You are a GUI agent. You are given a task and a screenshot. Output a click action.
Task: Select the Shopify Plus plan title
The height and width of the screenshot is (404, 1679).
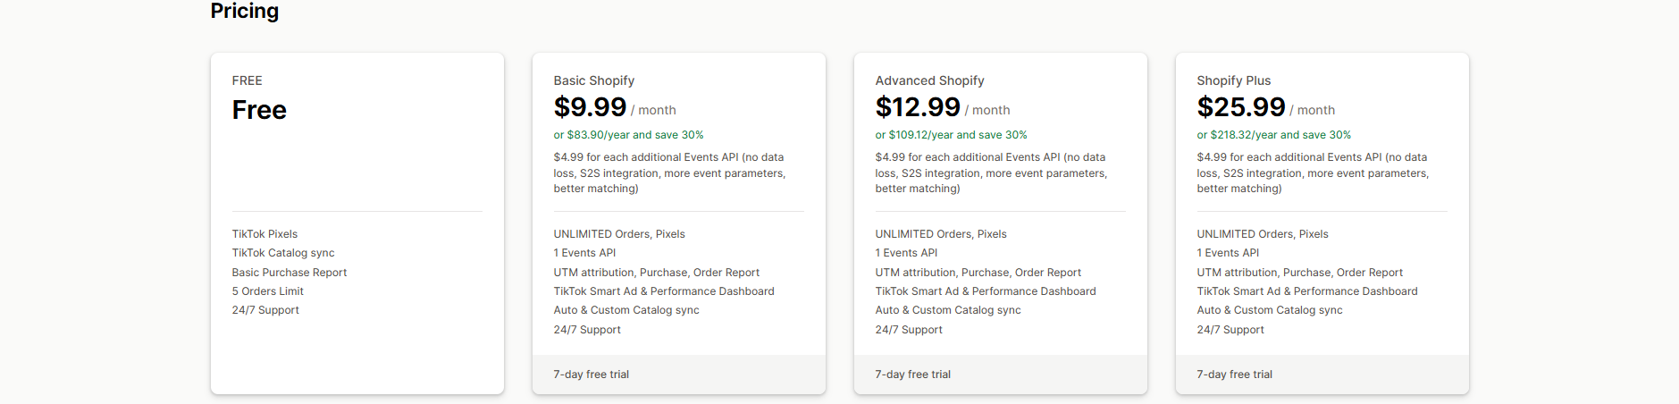tap(1233, 80)
